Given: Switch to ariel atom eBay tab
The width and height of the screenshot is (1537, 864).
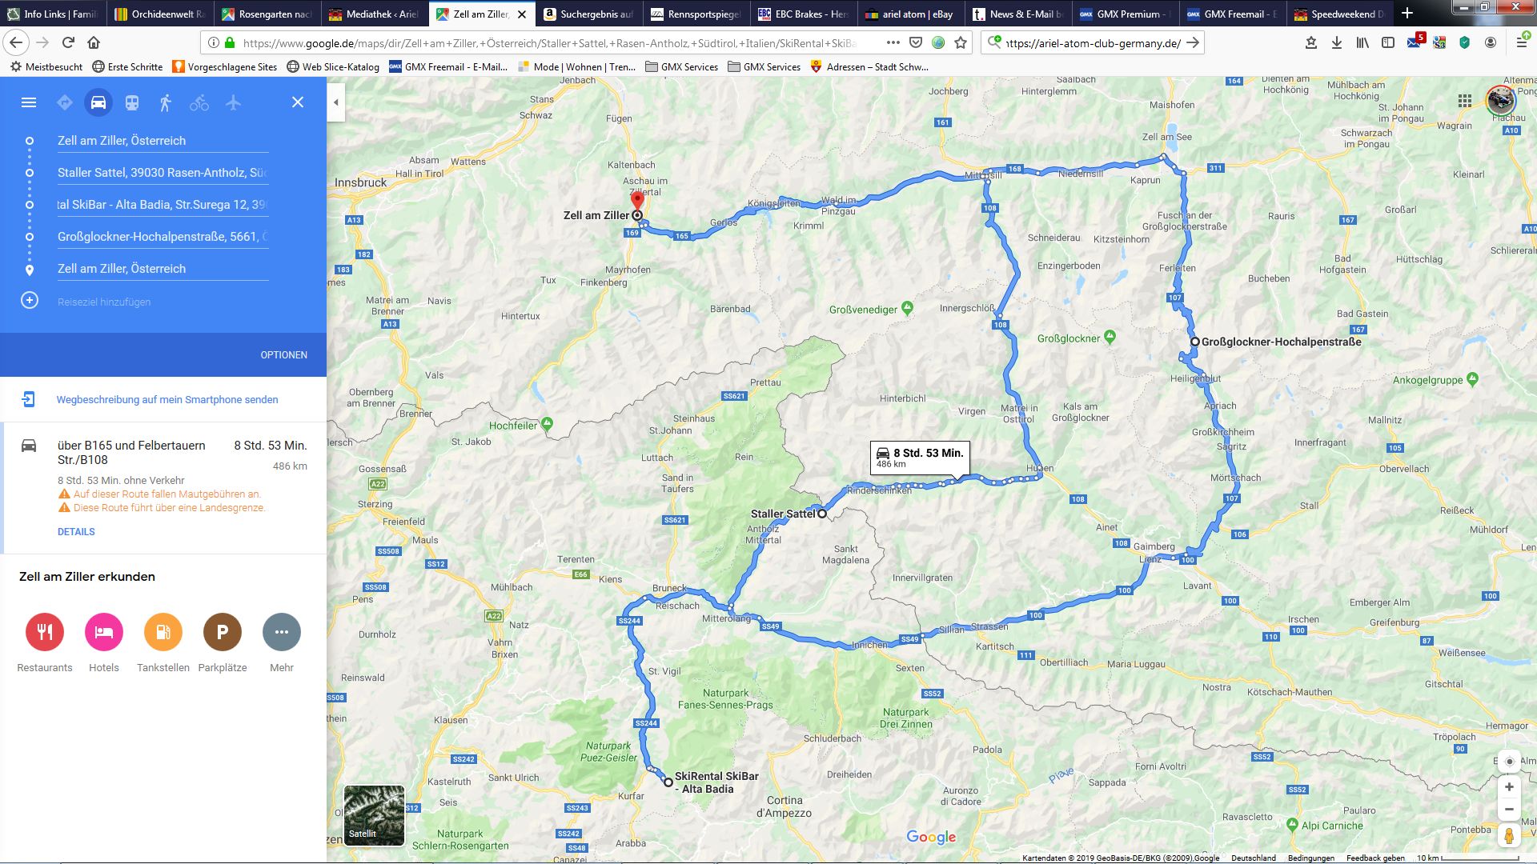Looking at the screenshot, I should [x=910, y=14].
